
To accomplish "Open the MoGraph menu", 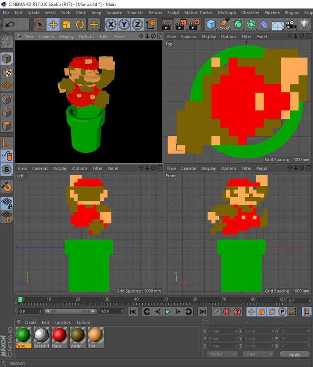I will (x=227, y=13).
